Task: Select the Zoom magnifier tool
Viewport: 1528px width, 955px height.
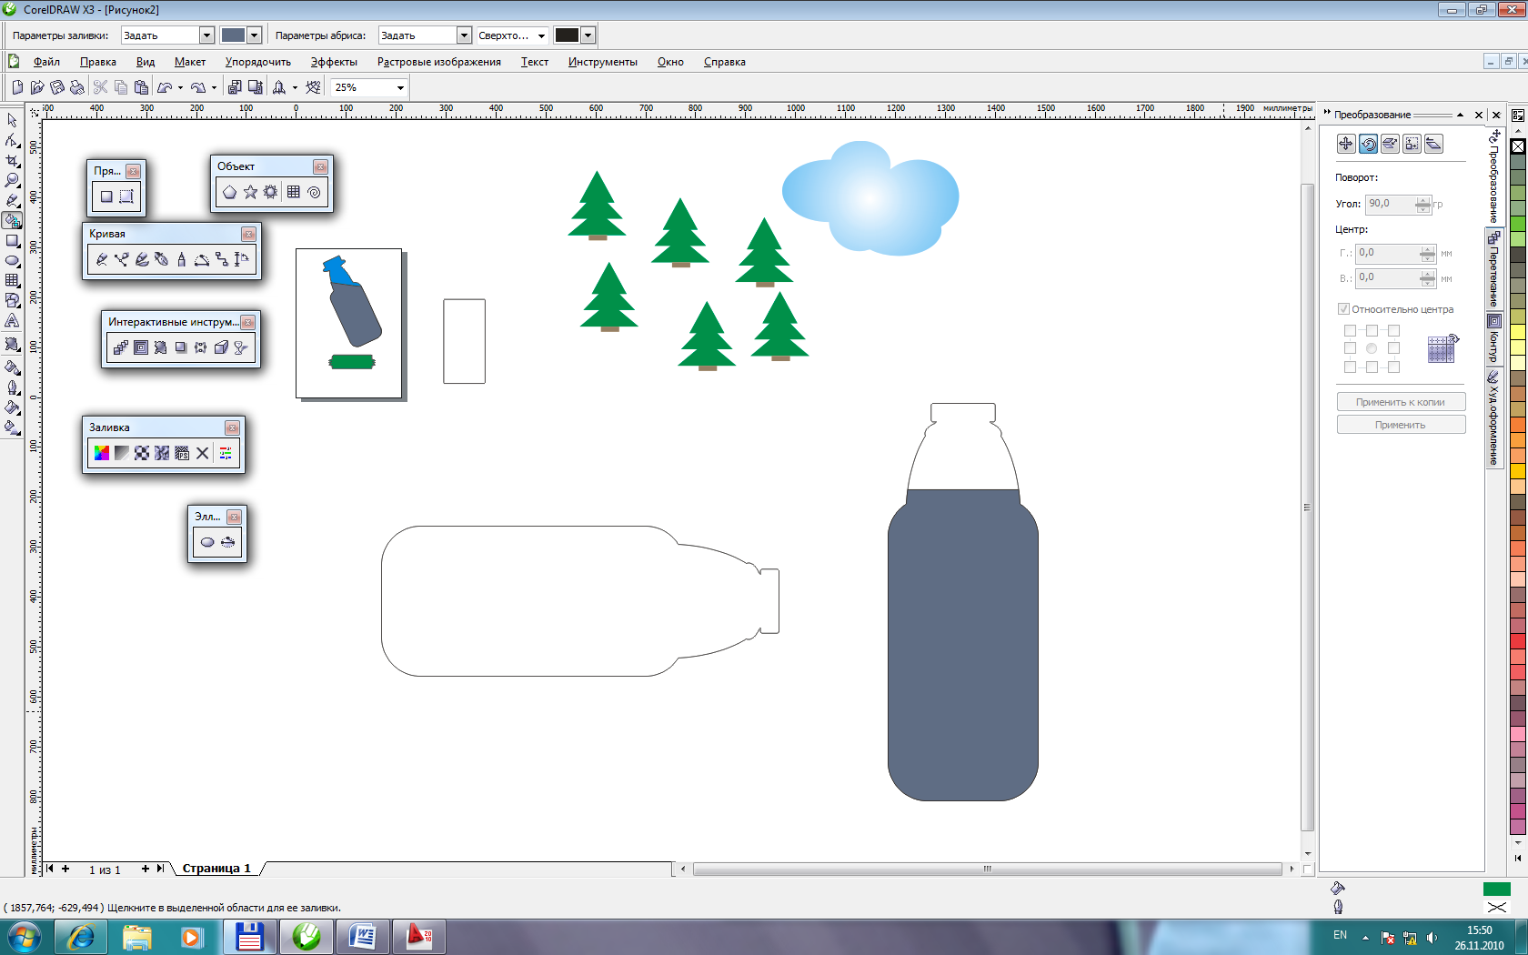Action: [x=12, y=181]
